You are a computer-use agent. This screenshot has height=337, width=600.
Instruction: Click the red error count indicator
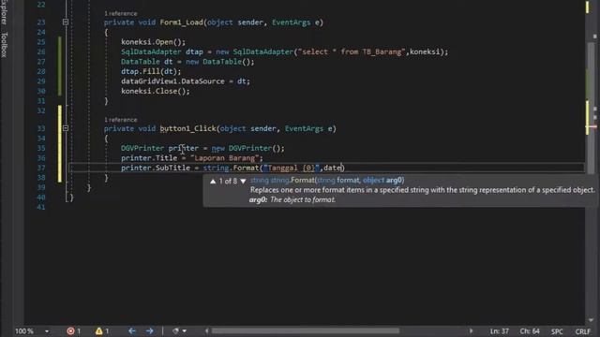[x=73, y=330]
